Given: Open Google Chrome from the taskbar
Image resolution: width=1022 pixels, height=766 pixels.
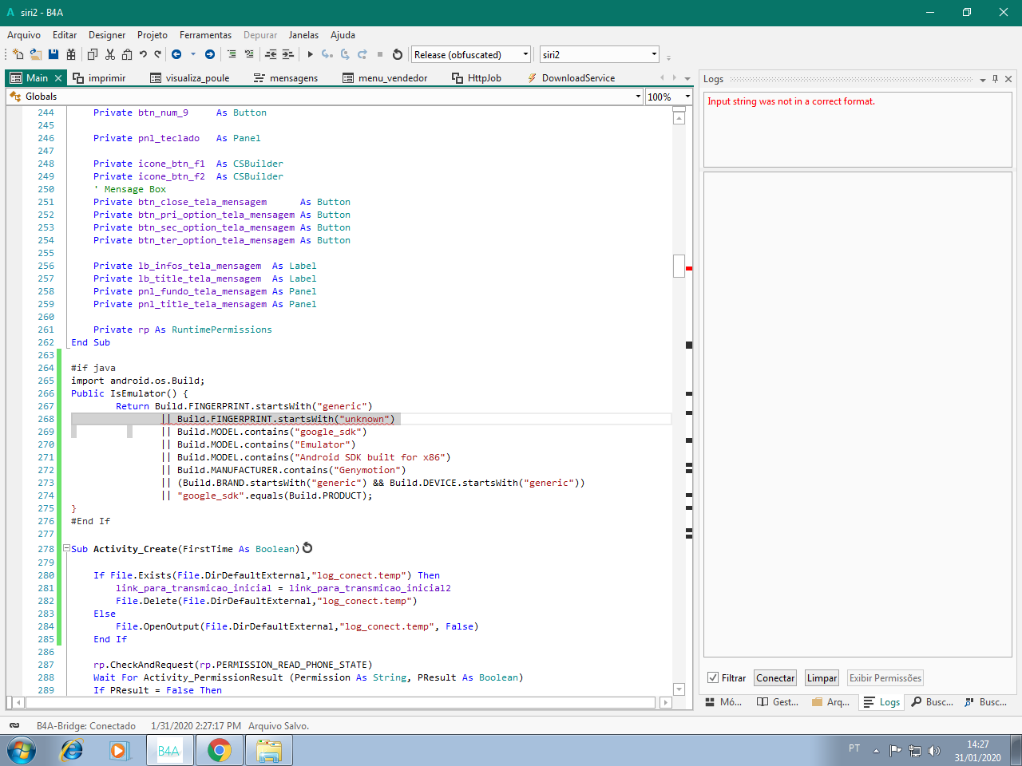Looking at the screenshot, I should [219, 751].
